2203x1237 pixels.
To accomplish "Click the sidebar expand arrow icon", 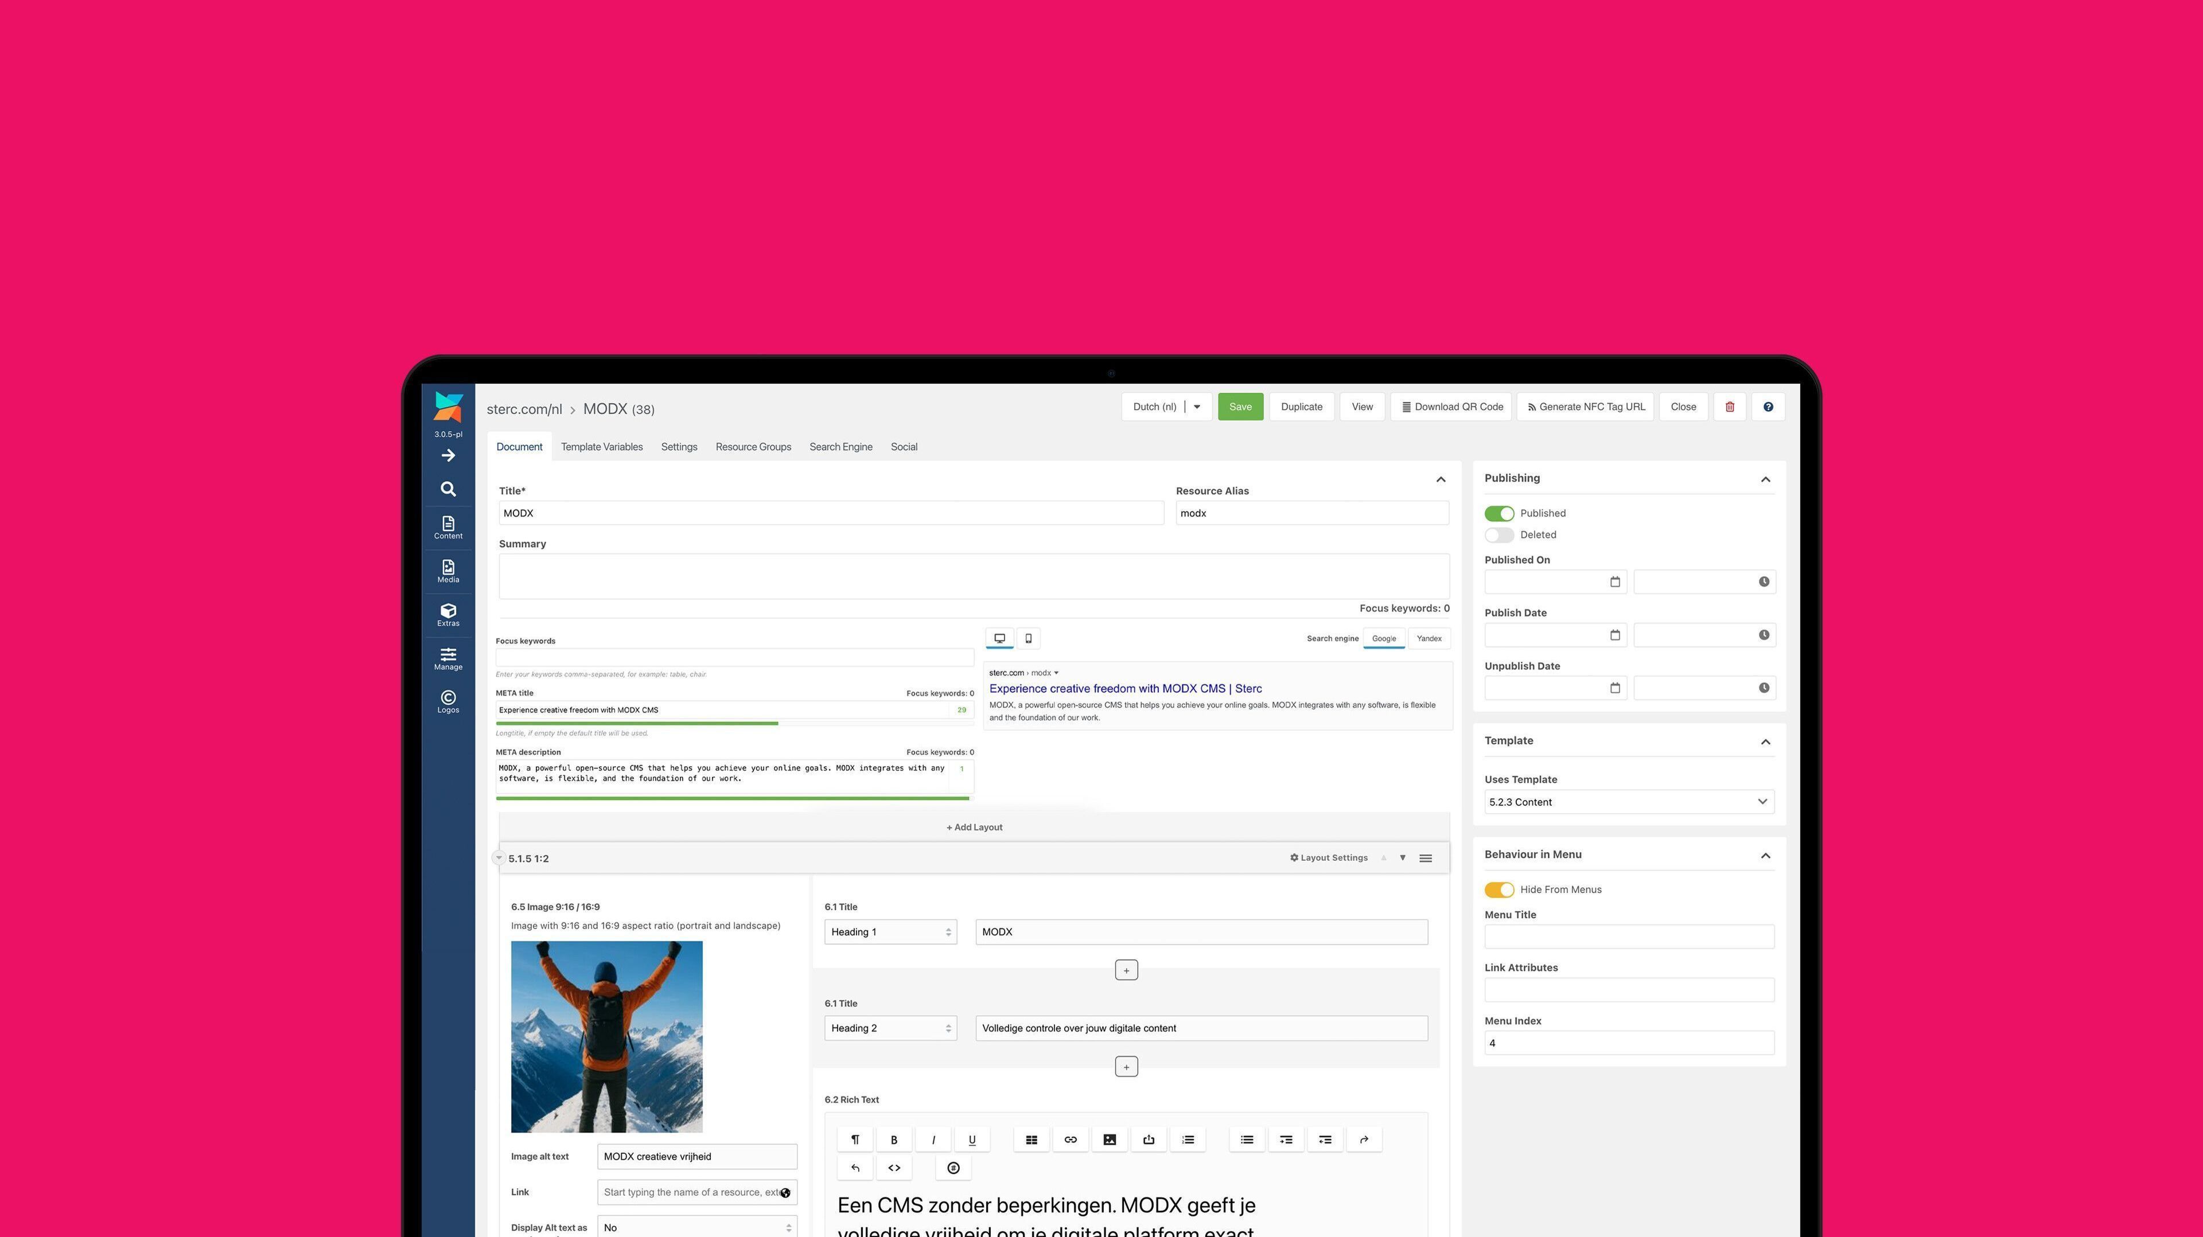I will click(448, 456).
